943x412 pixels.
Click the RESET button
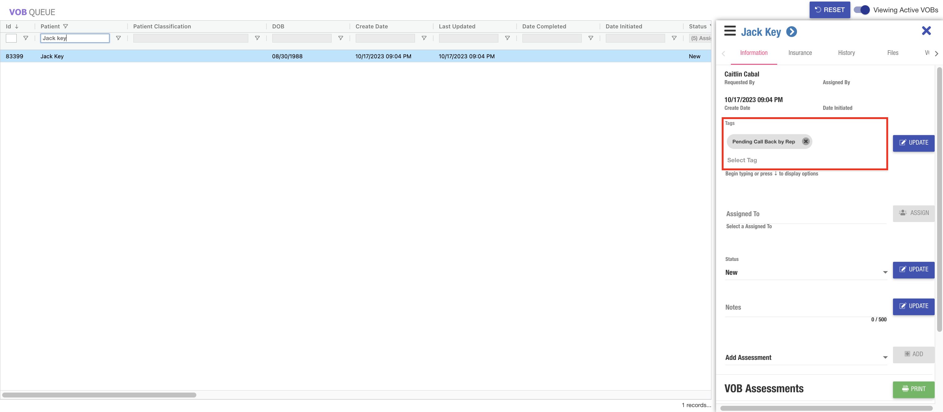829,10
